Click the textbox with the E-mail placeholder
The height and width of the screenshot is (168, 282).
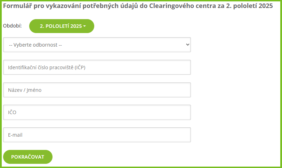(97, 135)
